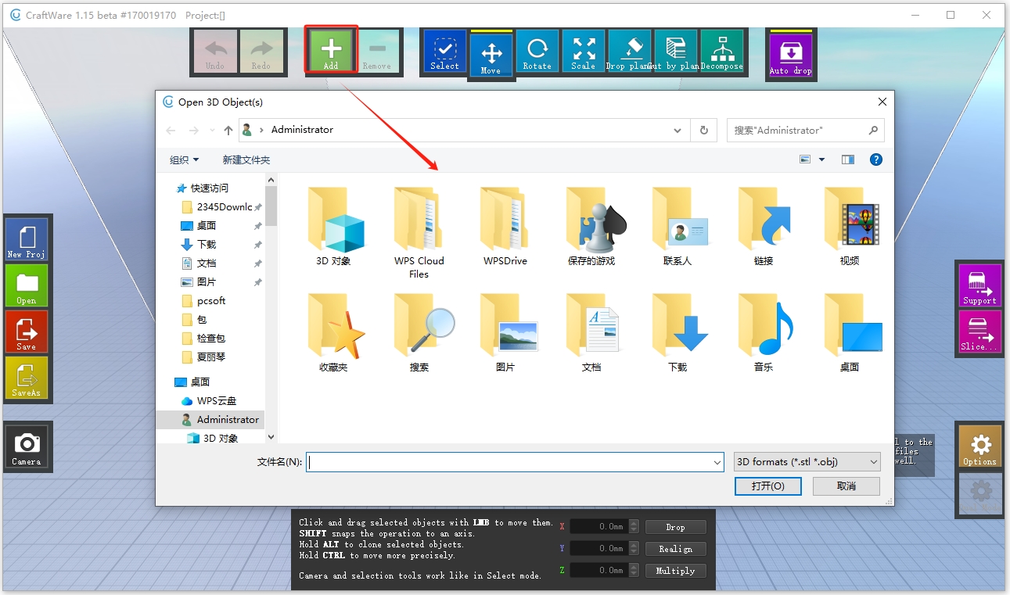Go forward in the file dialog
Screen dimensions: 1010x595
(x=194, y=131)
